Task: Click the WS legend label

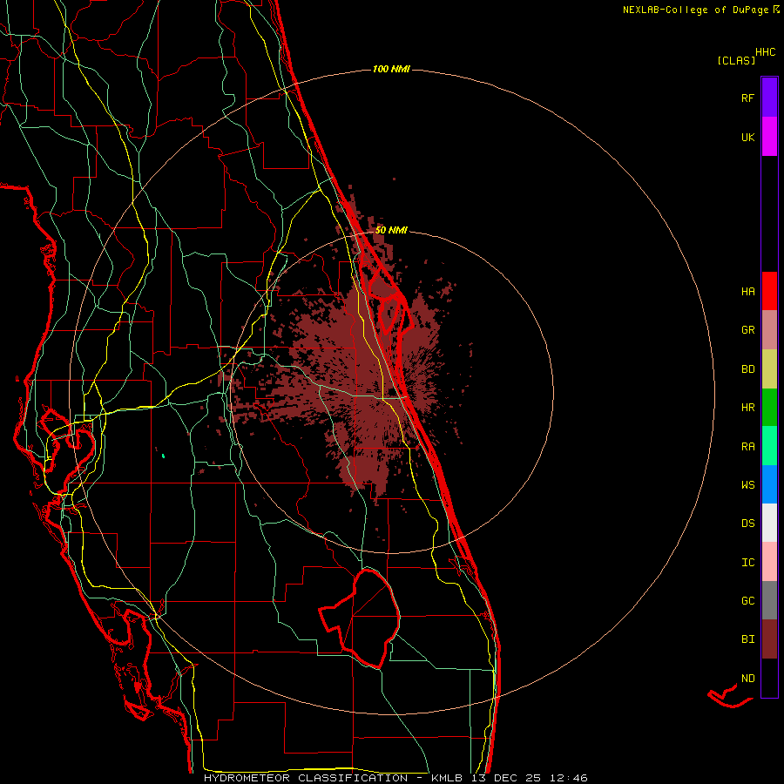Action: coord(747,485)
